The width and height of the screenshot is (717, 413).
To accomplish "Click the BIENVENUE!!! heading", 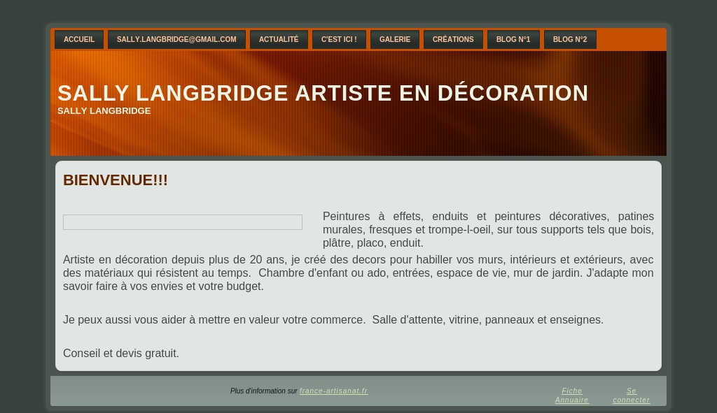I will pos(116,180).
